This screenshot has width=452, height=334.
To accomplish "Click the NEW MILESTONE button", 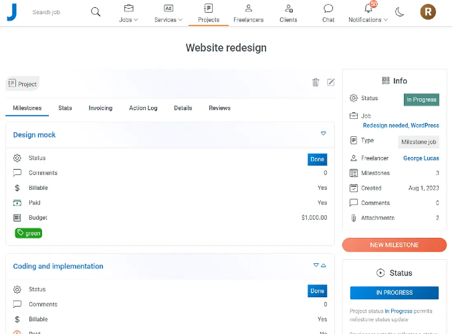I will (394, 244).
